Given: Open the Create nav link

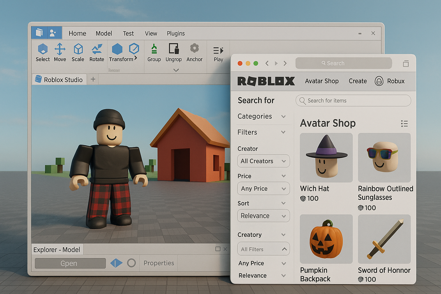Looking at the screenshot, I should coord(358,81).
